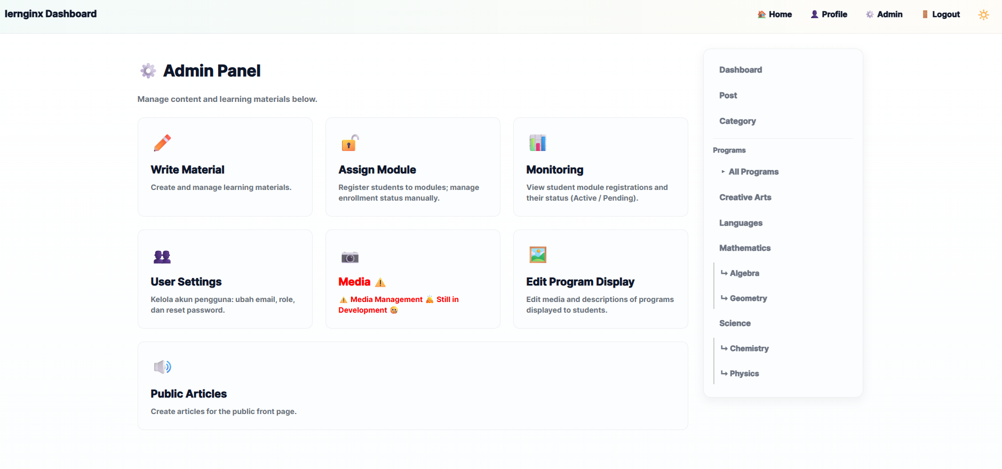This screenshot has width=1002, height=469.
Task: Log out using the Logout link
Action: tap(941, 14)
